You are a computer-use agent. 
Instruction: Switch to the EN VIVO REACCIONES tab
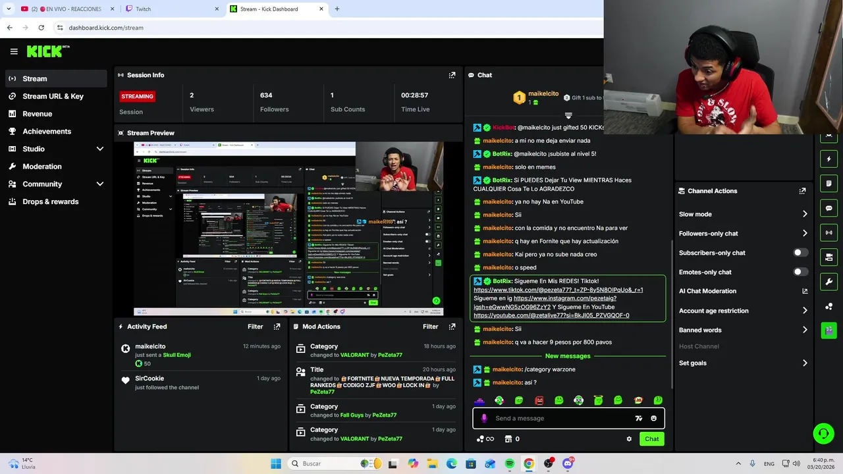pos(66,9)
